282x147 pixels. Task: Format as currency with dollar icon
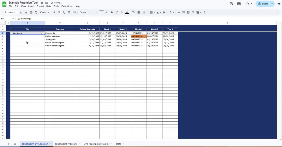point(54,12)
